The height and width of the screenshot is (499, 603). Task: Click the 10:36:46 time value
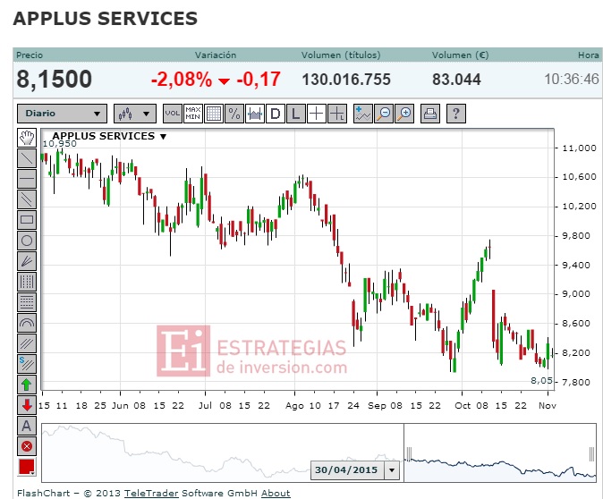click(x=572, y=80)
